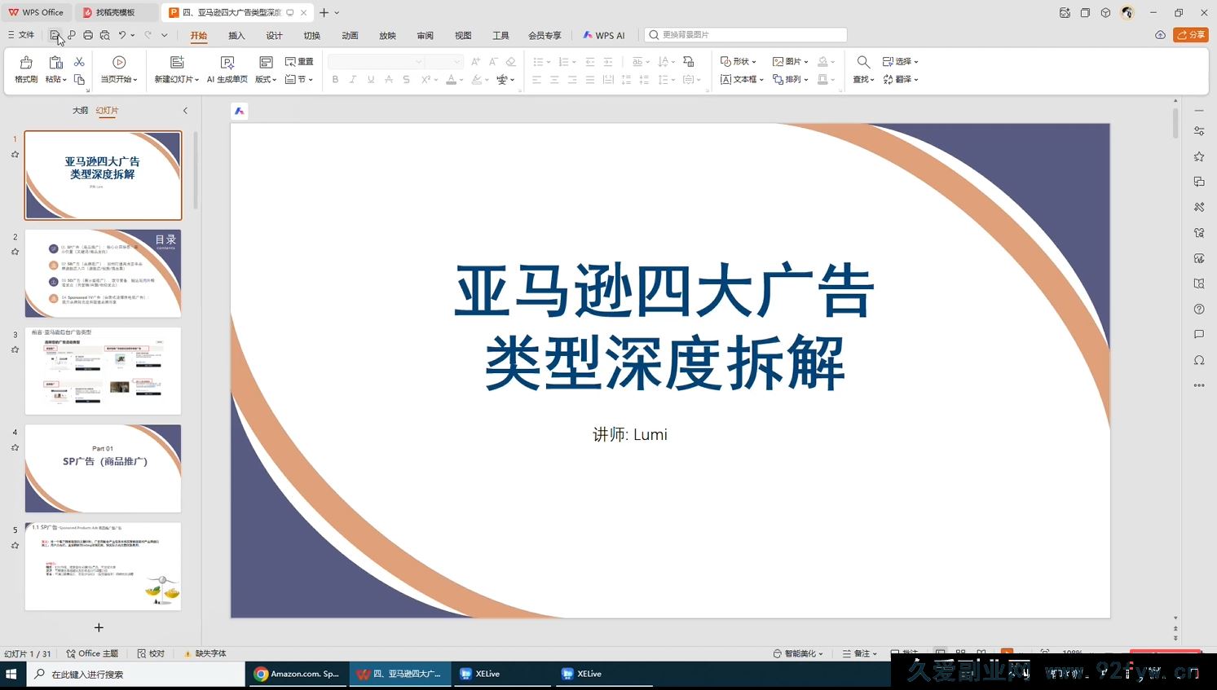
Task: Toggle bold formatting
Action: coord(334,79)
